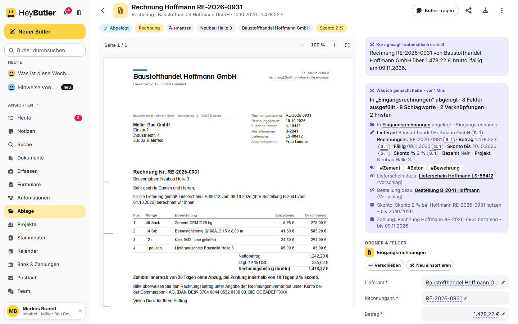
Task: Open notifications bell with 4 badge
Action: pos(67,12)
